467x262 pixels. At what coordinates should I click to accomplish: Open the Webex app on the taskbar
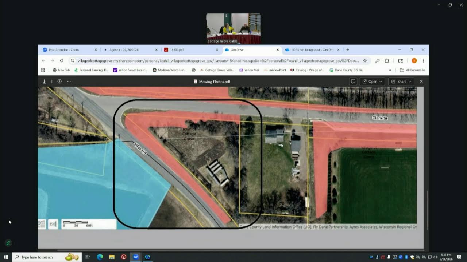(x=148, y=257)
